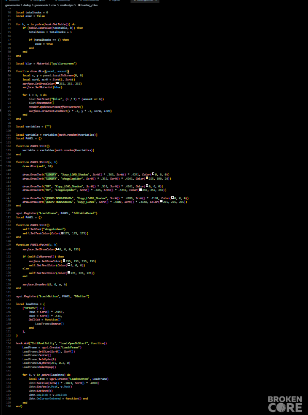This screenshot has width=308, height=415.
Task: Click the text 'render.UpdateScreenEffectTexture()'
Action: tap(56, 107)
